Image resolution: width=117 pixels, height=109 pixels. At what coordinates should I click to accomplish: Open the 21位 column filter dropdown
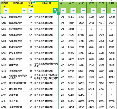pyautogui.click(x=104, y=11)
